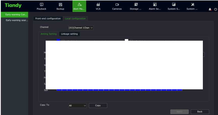
Task: Click the Tiandy logo
Action: pos(13,6)
